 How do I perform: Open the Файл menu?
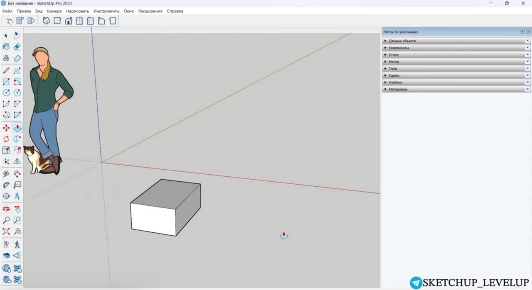[x=7, y=11]
